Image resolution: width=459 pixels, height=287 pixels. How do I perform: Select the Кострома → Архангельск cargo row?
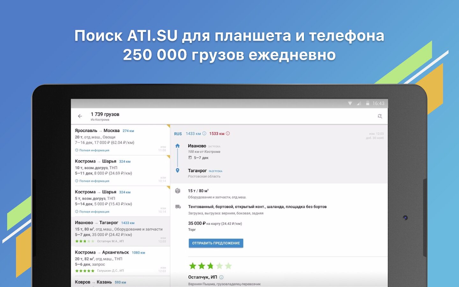coord(120,261)
